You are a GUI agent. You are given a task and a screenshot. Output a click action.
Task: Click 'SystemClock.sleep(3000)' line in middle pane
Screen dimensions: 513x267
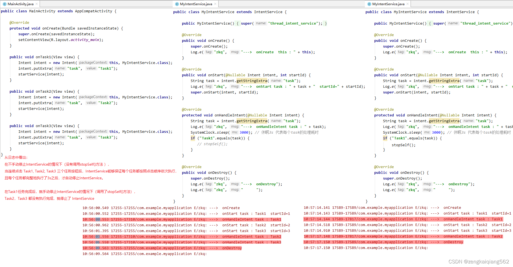tap(255, 133)
